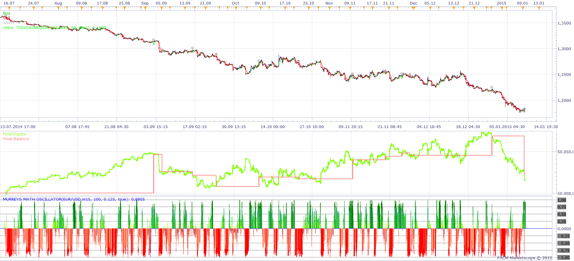Screen dimensions: 574x261
Task: Click the Aug month label on top axis
Action: click(58, 3)
